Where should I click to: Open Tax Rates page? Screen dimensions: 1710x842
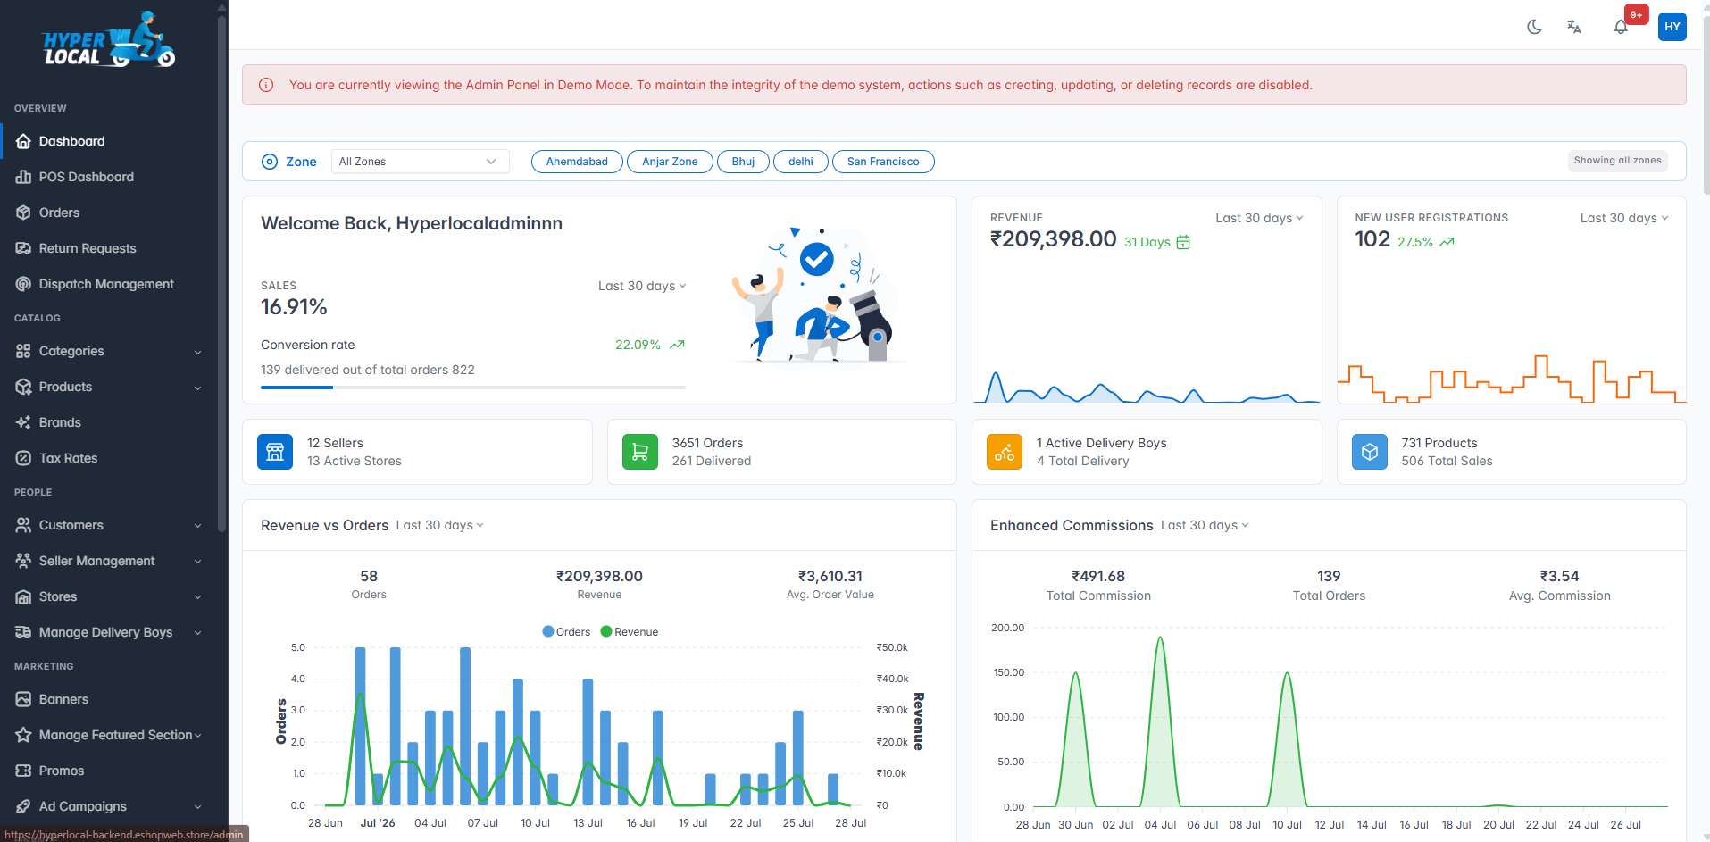click(109, 458)
